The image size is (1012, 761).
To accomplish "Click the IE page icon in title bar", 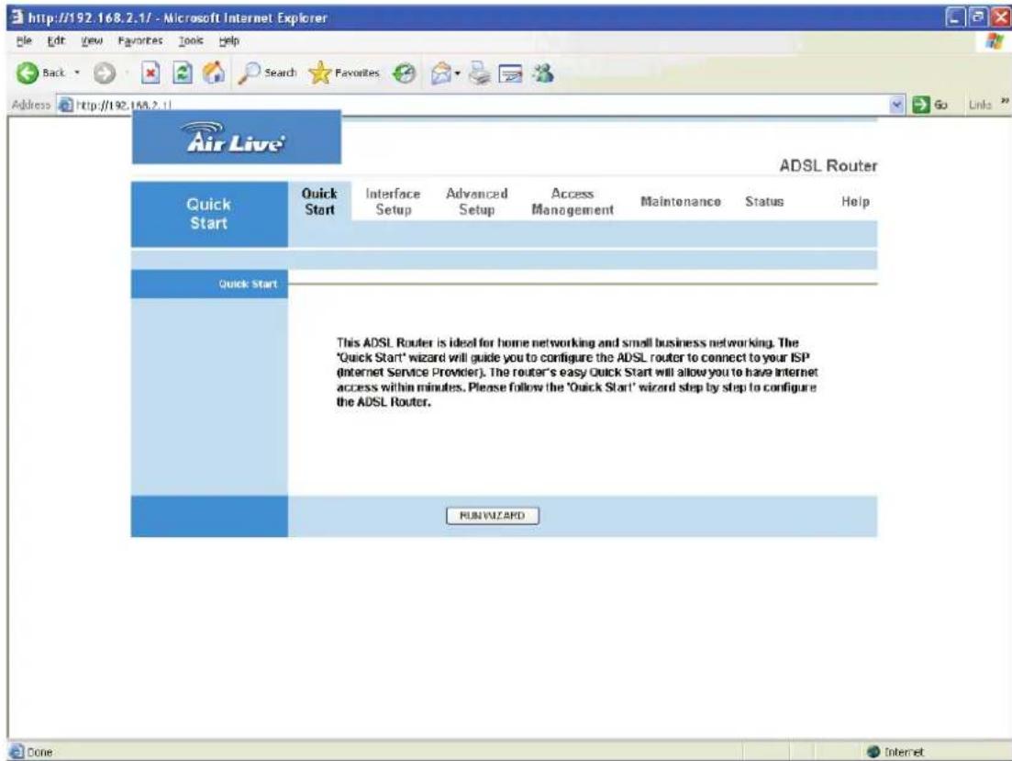I will pyautogui.click(x=17, y=17).
